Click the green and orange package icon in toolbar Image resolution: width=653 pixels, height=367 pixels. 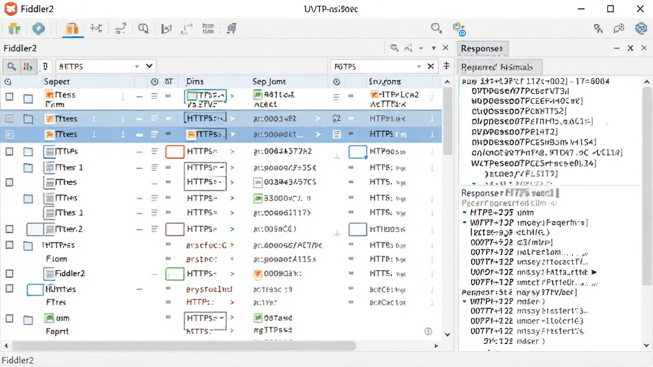pyautogui.click(x=14, y=29)
